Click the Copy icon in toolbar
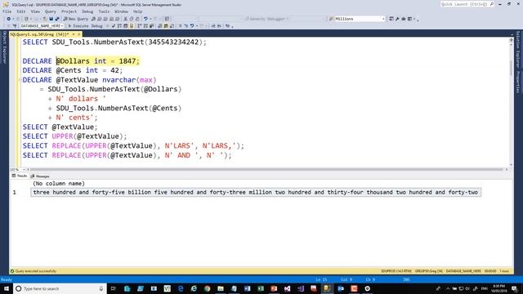 point(132,19)
